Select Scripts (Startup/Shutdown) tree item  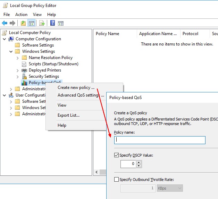[x=53, y=64]
